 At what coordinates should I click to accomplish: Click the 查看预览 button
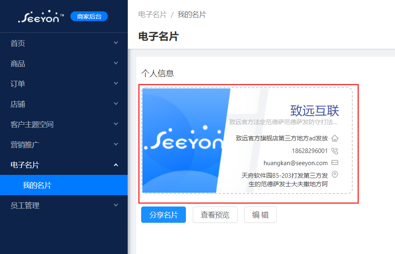pos(215,215)
